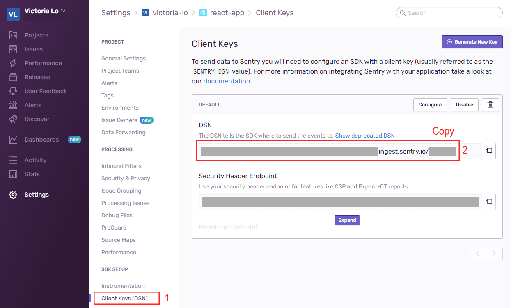Open Discover telescope icon
The height and width of the screenshot is (308, 511).
pyautogui.click(x=13, y=119)
